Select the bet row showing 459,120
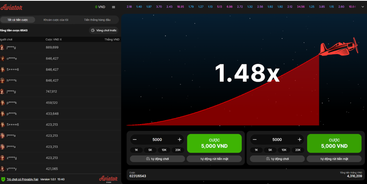 tap(60, 103)
